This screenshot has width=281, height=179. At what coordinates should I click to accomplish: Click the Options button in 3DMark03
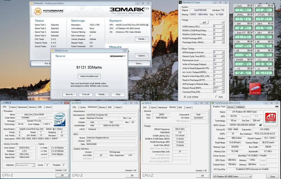[x=142, y=56]
